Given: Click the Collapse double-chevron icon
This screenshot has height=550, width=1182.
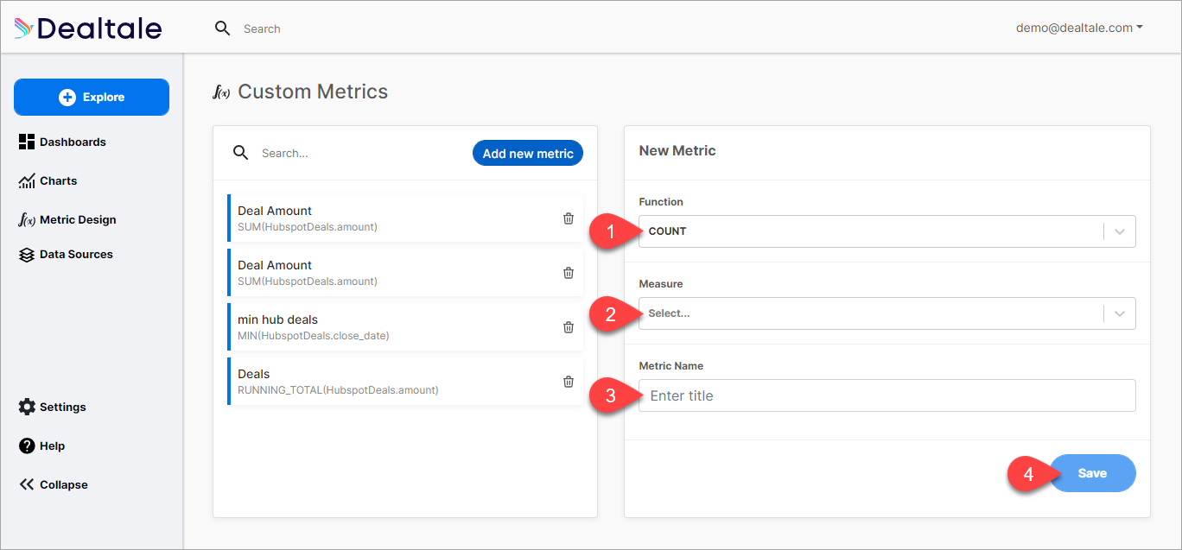Looking at the screenshot, I should [x=27, y=484].
